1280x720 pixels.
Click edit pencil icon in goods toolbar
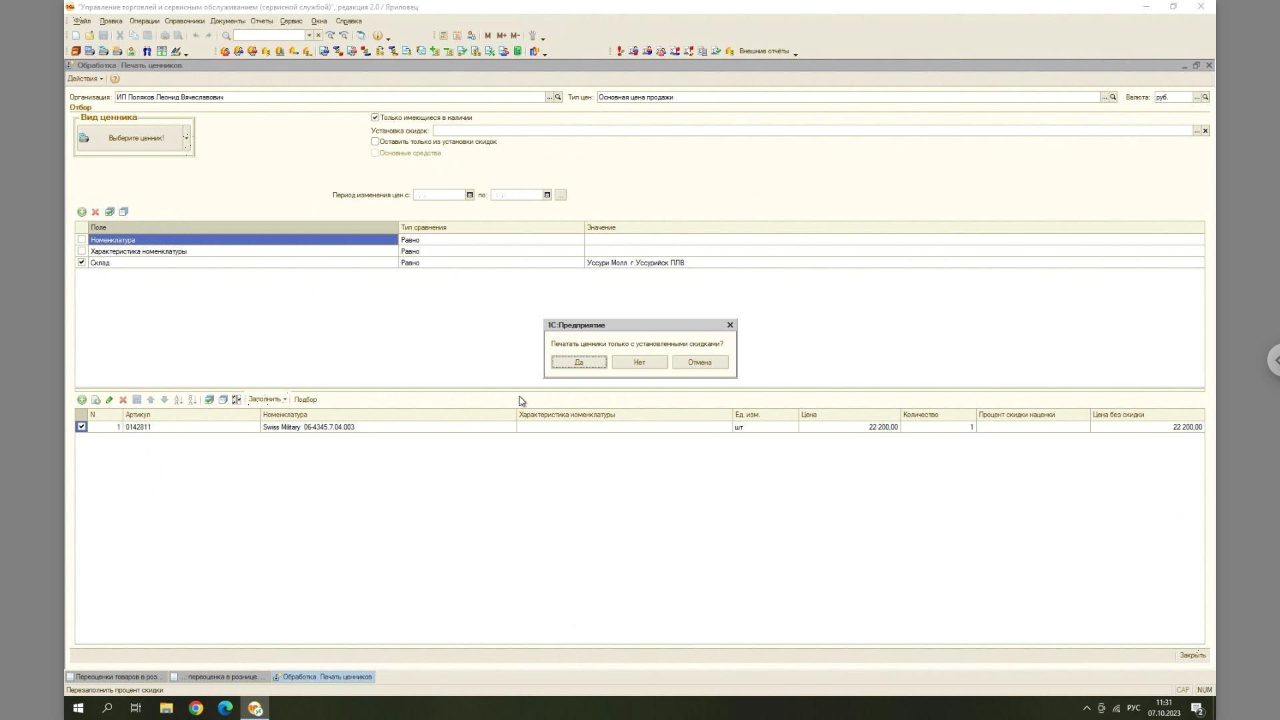[109, 400]
